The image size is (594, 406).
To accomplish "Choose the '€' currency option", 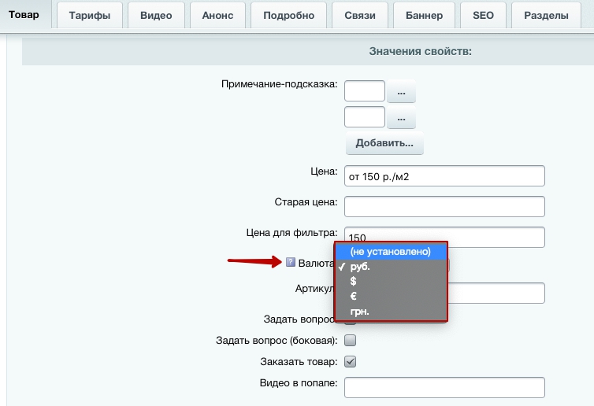I will (x=391, y=297).
